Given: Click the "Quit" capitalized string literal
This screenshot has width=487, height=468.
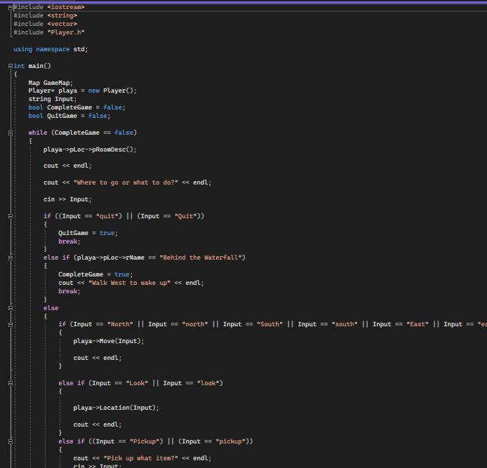Looking at the screenshot, I should pos(187,216).
